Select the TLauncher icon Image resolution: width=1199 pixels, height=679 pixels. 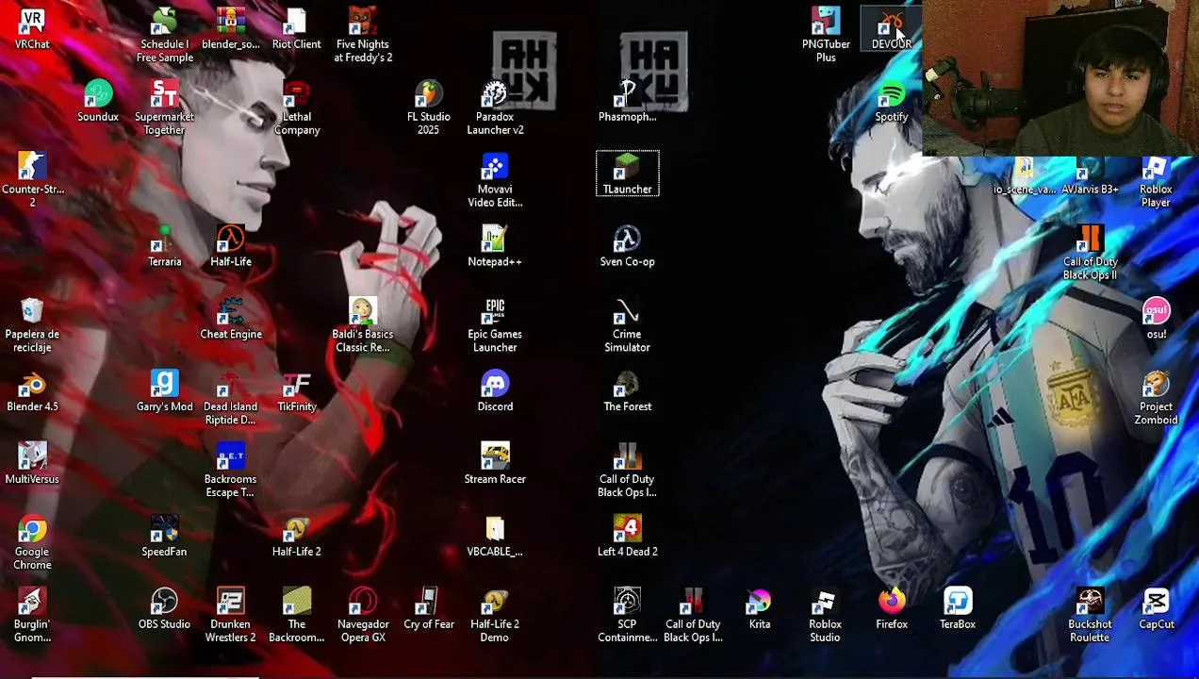tap(628, 174)
